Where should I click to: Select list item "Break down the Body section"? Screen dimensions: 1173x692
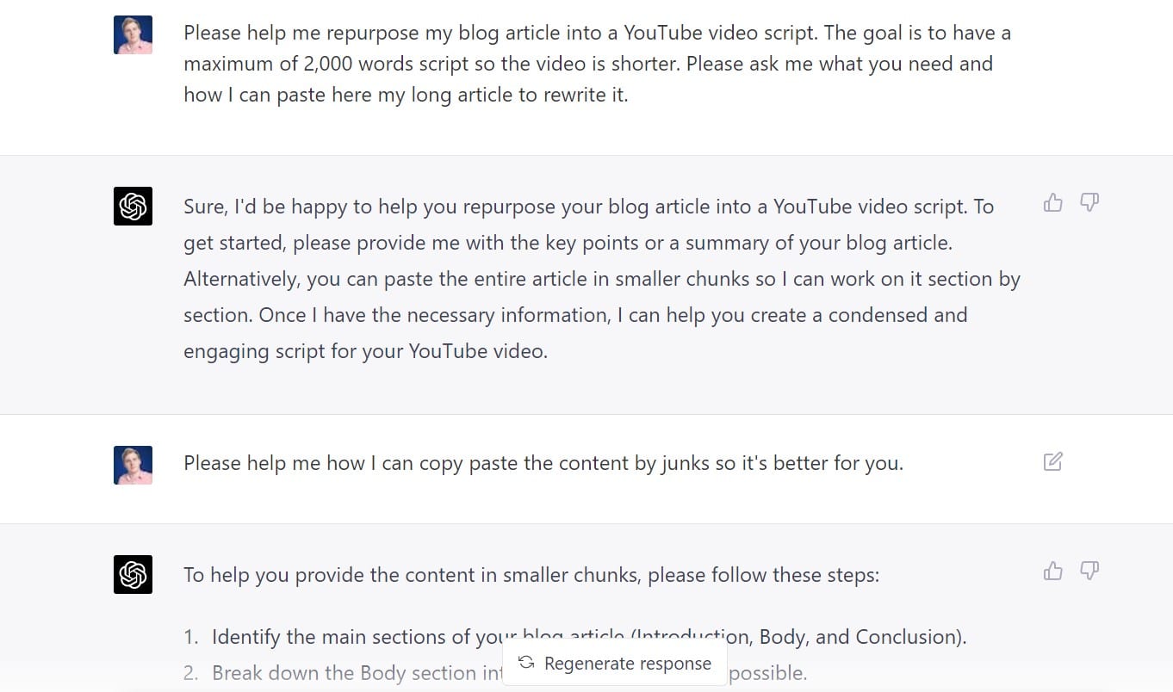tap(510, 672)
